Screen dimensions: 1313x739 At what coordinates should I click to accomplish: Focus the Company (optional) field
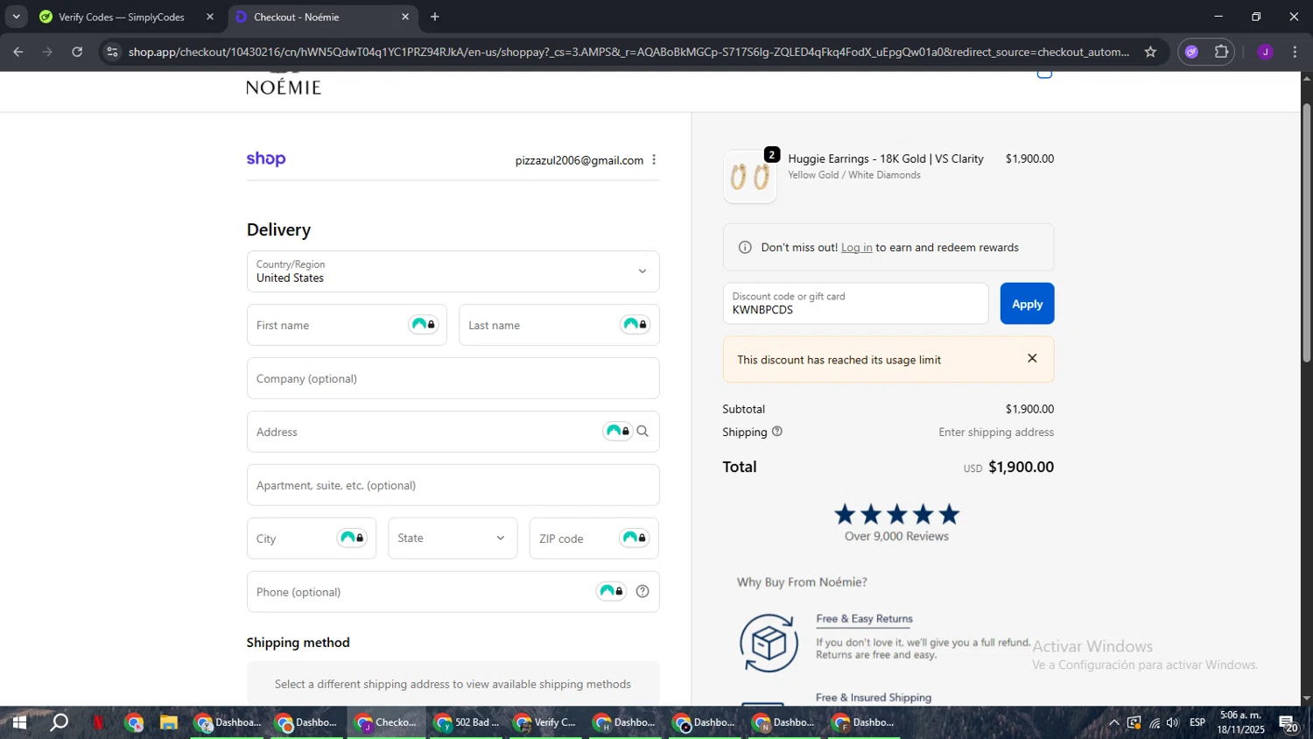pos(453,378)
